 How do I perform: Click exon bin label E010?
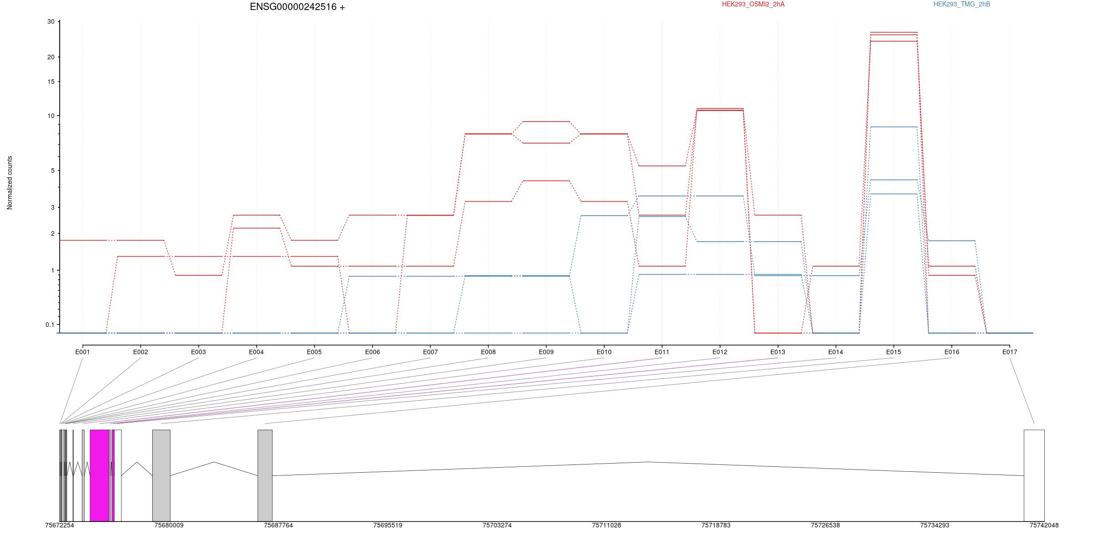[604, 352]
